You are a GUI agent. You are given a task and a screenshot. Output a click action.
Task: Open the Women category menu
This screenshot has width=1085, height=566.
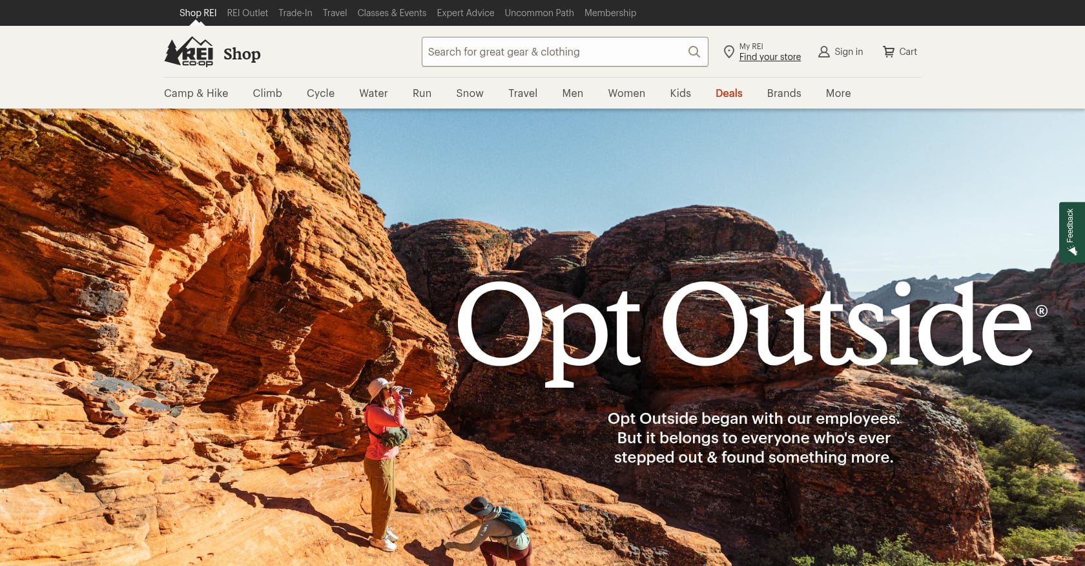pyautogui.click(x=626, y=93)
